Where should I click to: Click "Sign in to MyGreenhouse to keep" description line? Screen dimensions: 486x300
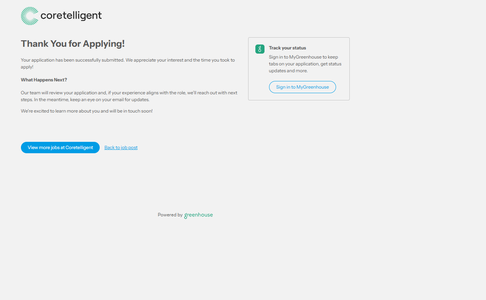pos(303,57)
